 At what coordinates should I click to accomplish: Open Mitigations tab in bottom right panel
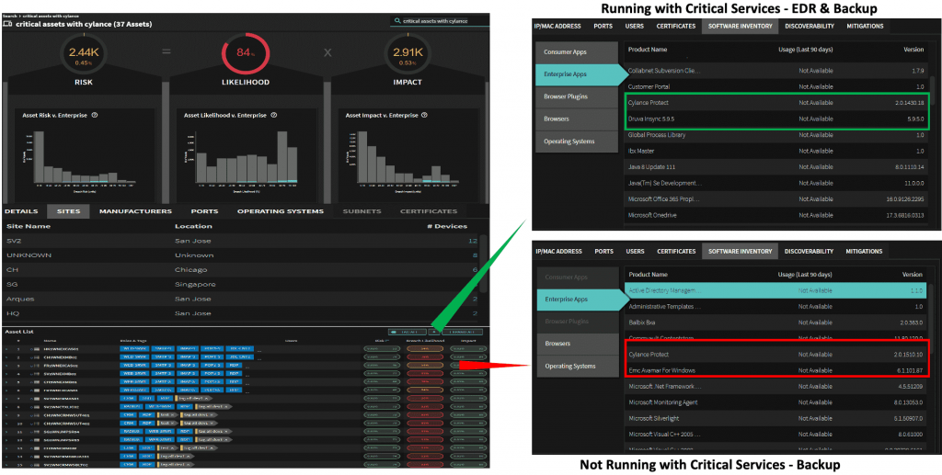coord(864,251)
